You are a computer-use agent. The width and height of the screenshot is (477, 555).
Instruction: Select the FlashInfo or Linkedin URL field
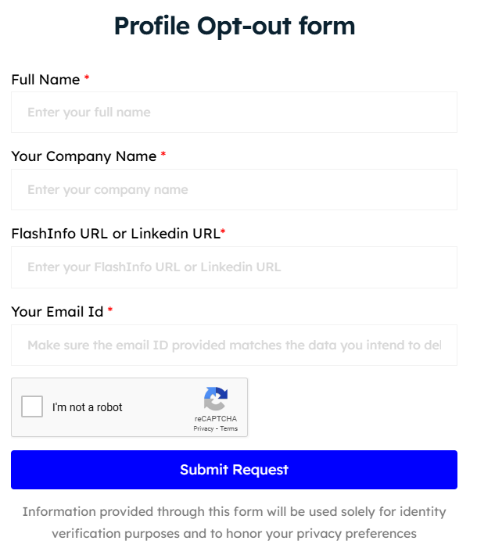(x=234, y=267)
